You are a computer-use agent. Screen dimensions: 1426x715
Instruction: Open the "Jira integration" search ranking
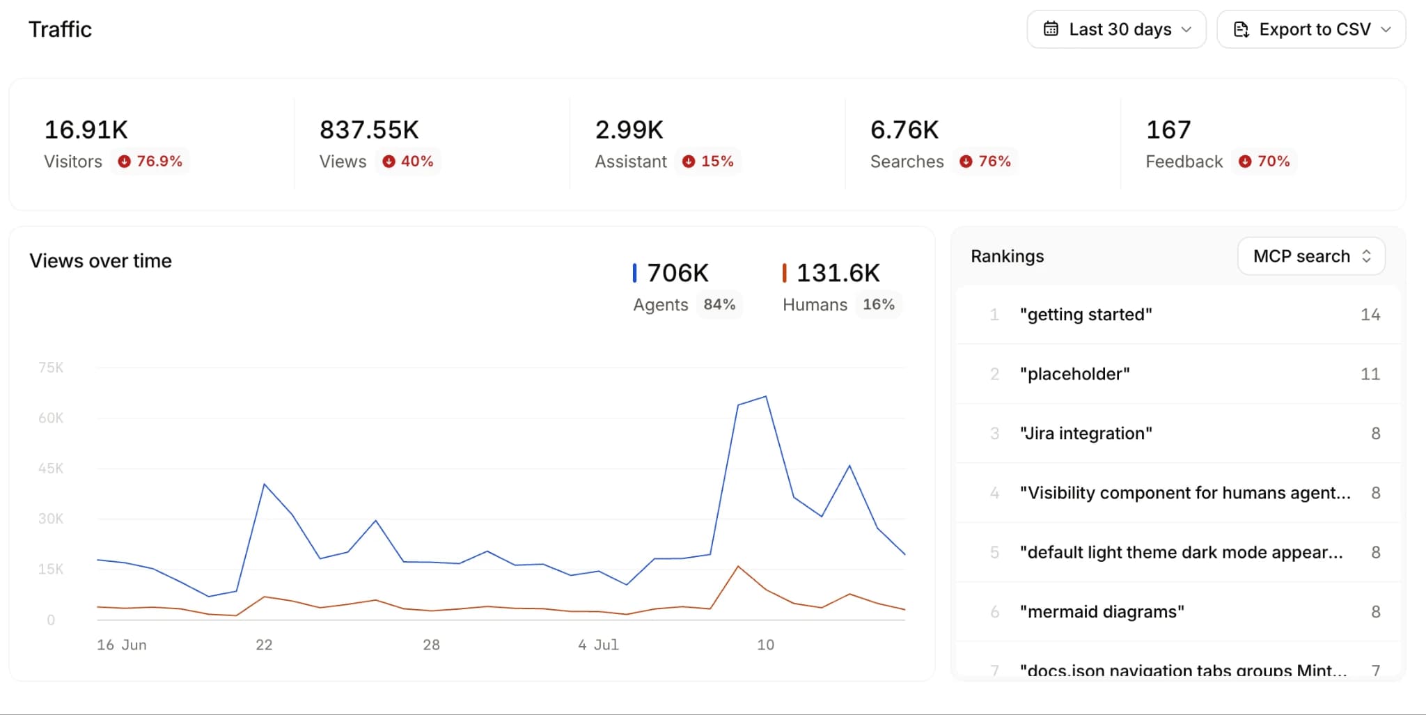pyautogui.click(x=1178, y=434)
